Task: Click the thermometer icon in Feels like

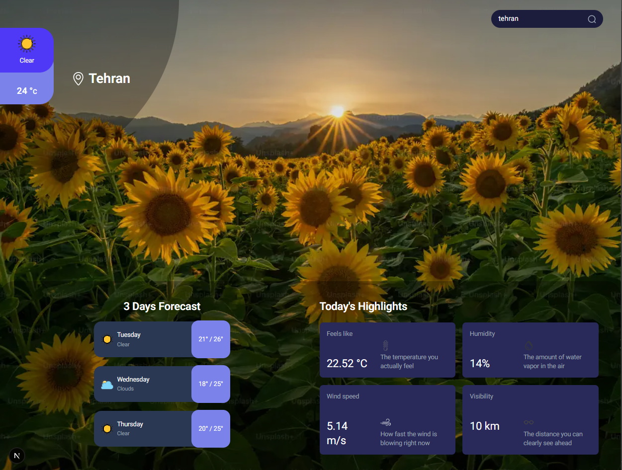Action: [385, 346]
